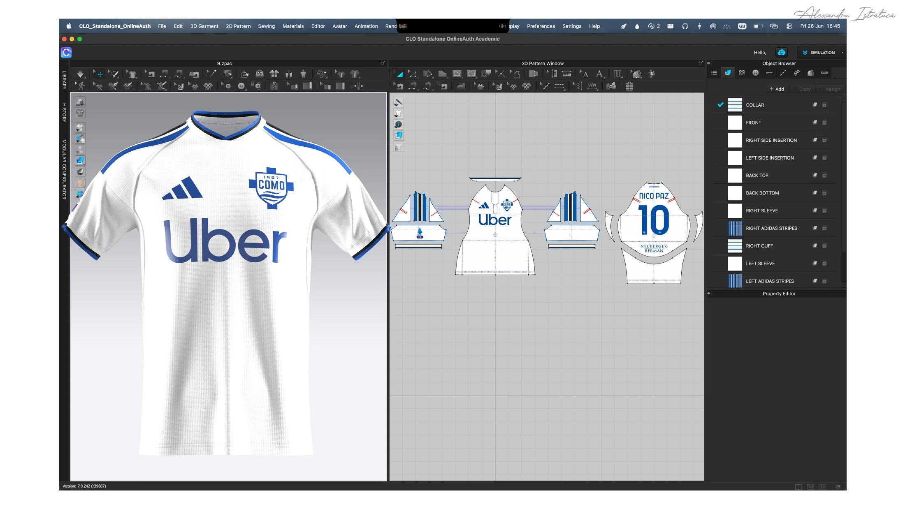Screen dimensions: 905x509
Task: Select the checkered shirt texture tool in 2D toolbar
Action: (x=526, y=86)
